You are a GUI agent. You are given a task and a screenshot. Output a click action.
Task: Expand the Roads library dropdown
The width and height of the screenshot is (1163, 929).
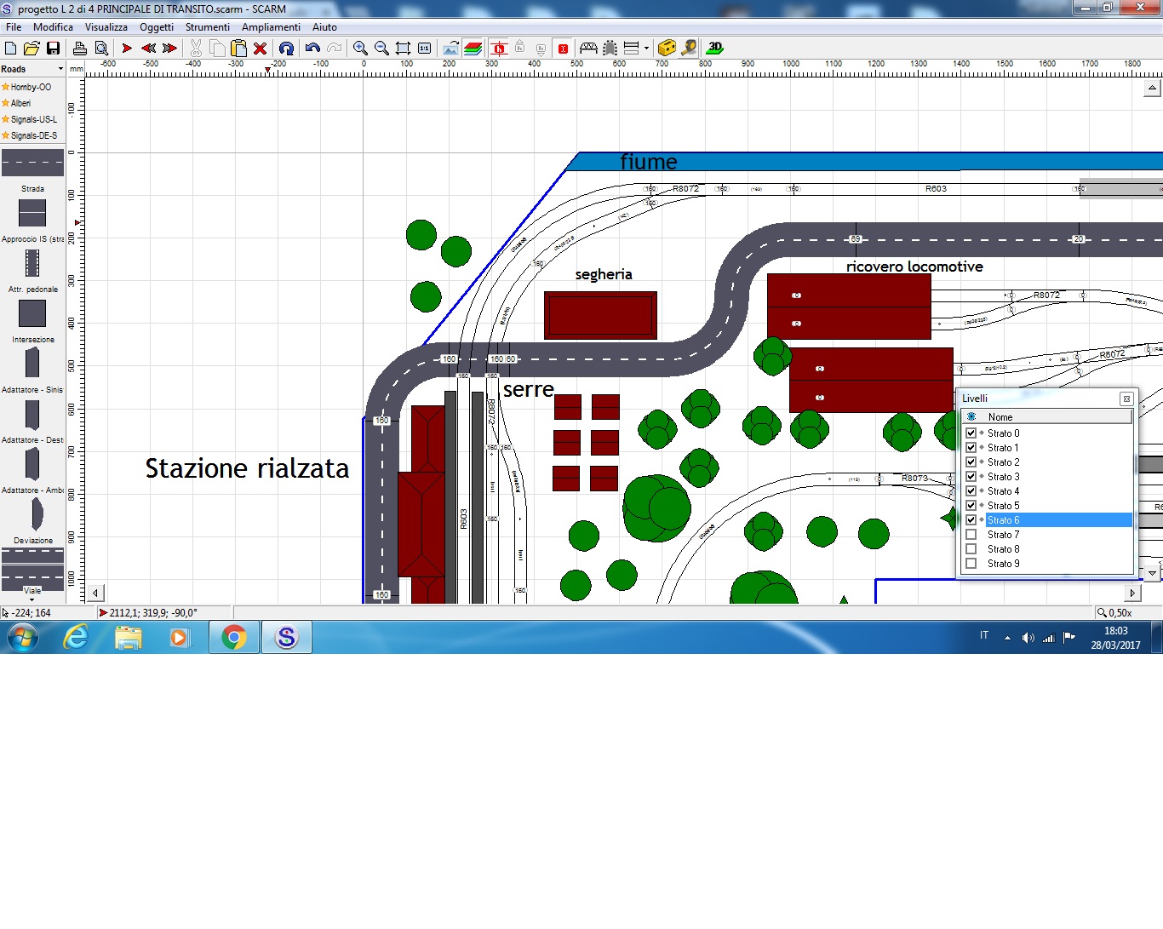pos(60,69)
